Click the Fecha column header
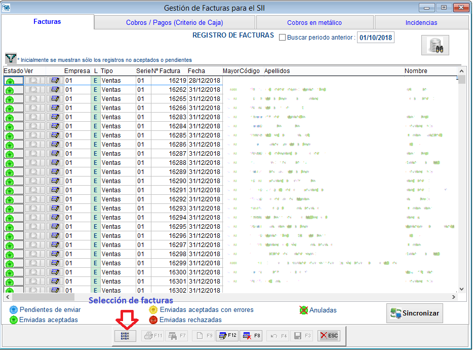The image size is (473, 350). pos(196,71)
